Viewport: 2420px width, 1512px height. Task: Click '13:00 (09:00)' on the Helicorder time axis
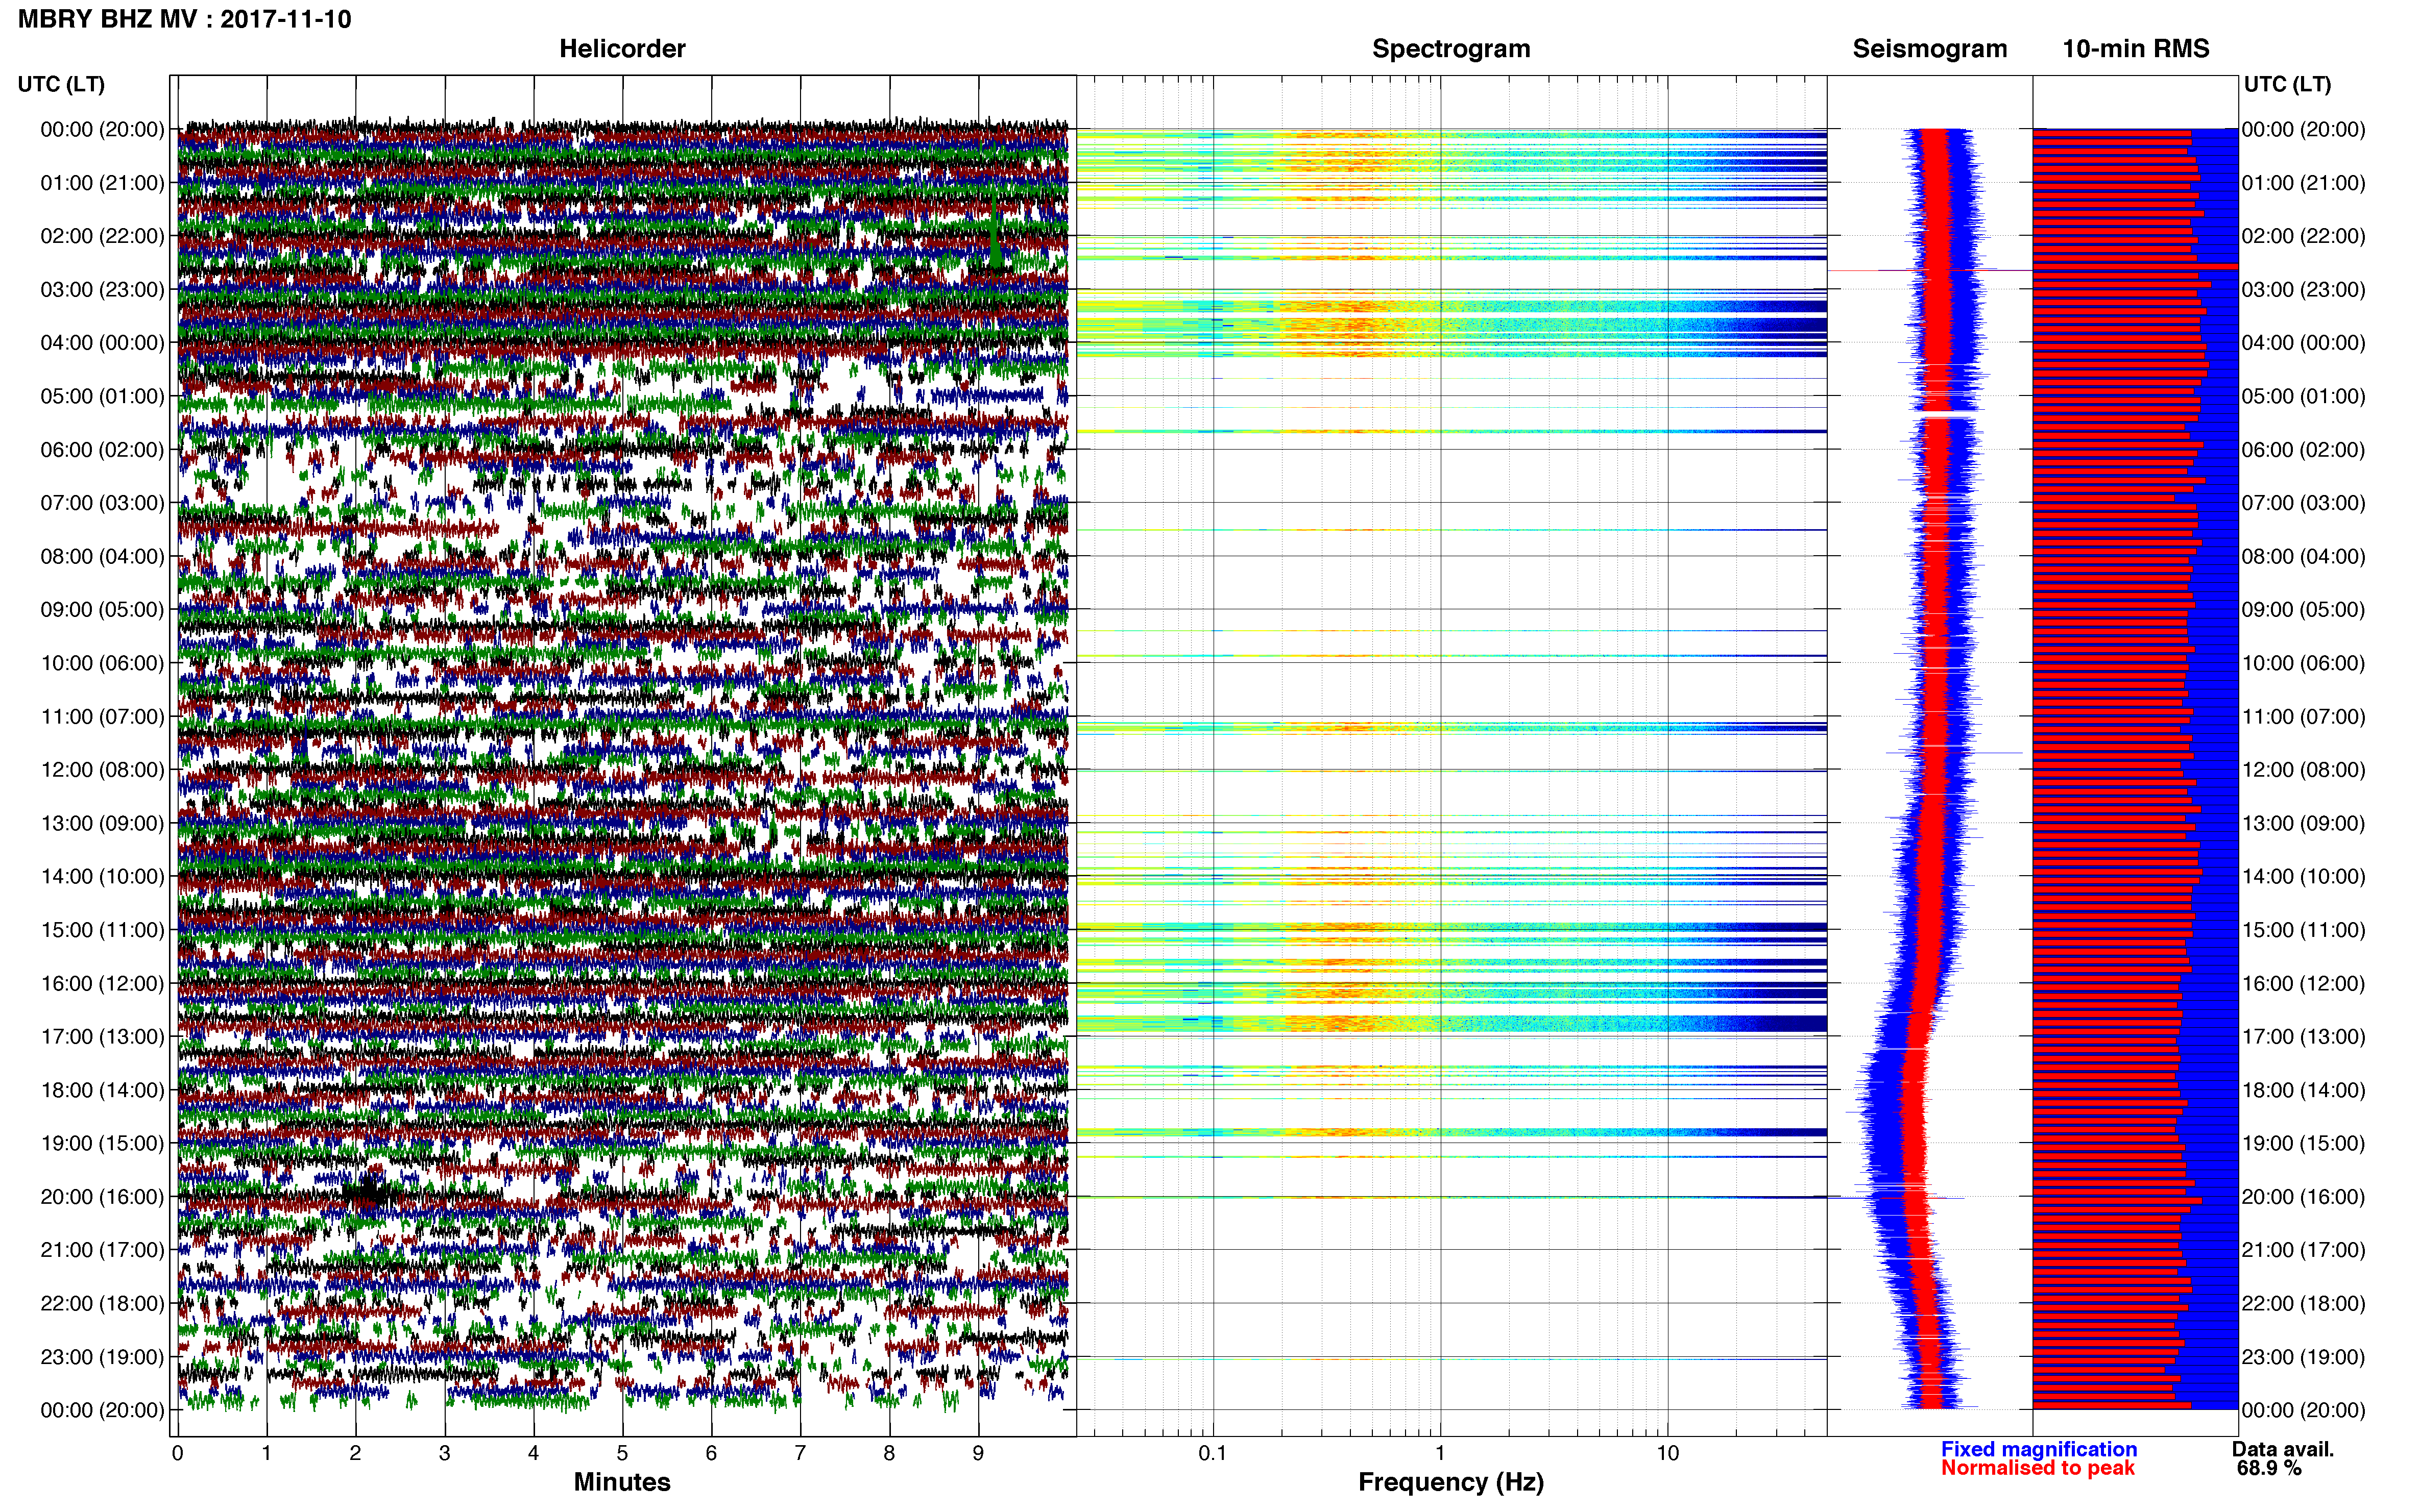pyautogui.click(x=102, y=823)
